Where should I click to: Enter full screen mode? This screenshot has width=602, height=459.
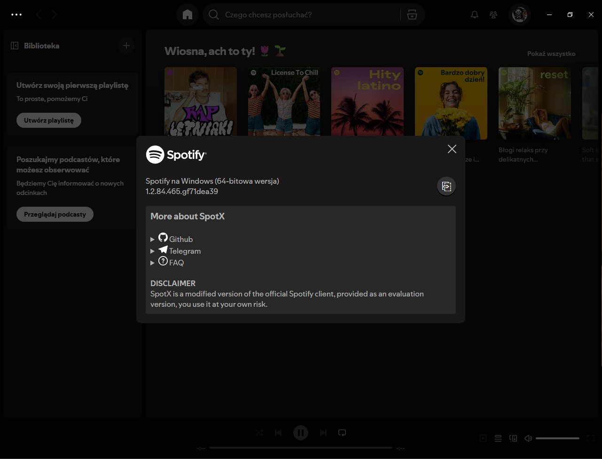coord(591,438)
